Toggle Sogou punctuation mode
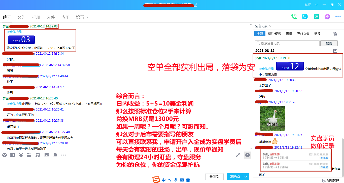Image resolution: width=344 pixels, height=183 pixels. coord(170,180)
